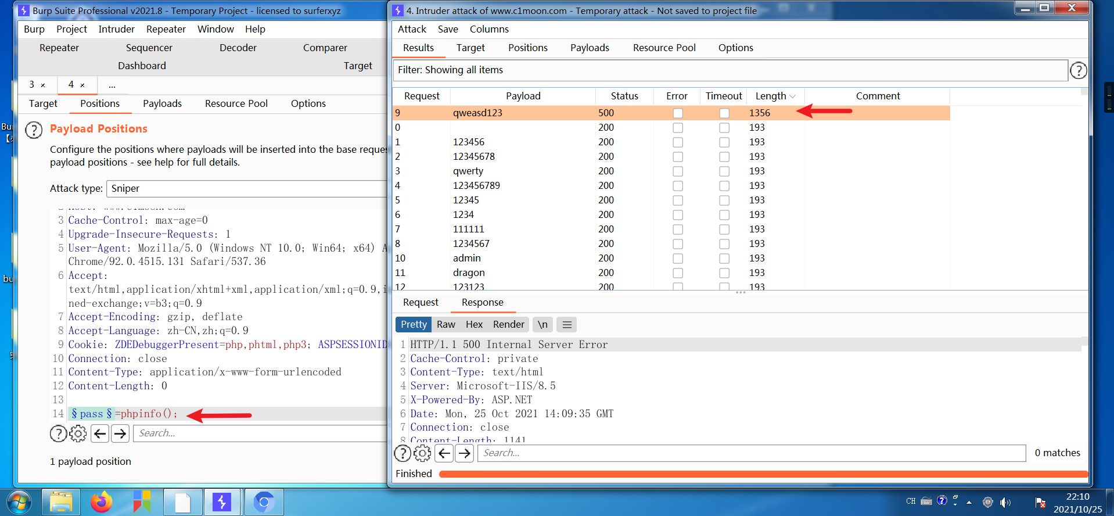Viewport: 1114px width, 516px height.
Task: Focus the response viewer search field
Action: [x=752, y=453]
